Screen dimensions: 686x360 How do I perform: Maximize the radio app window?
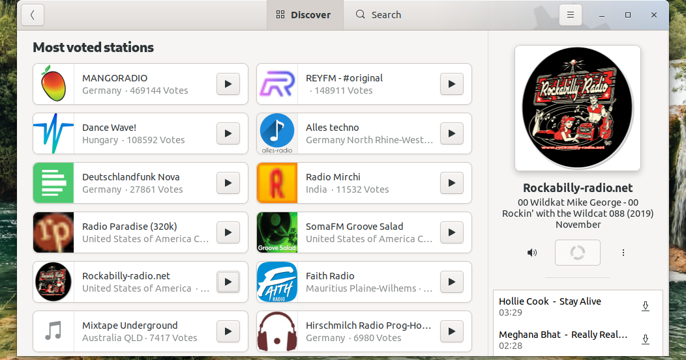(x=628, y=15)
